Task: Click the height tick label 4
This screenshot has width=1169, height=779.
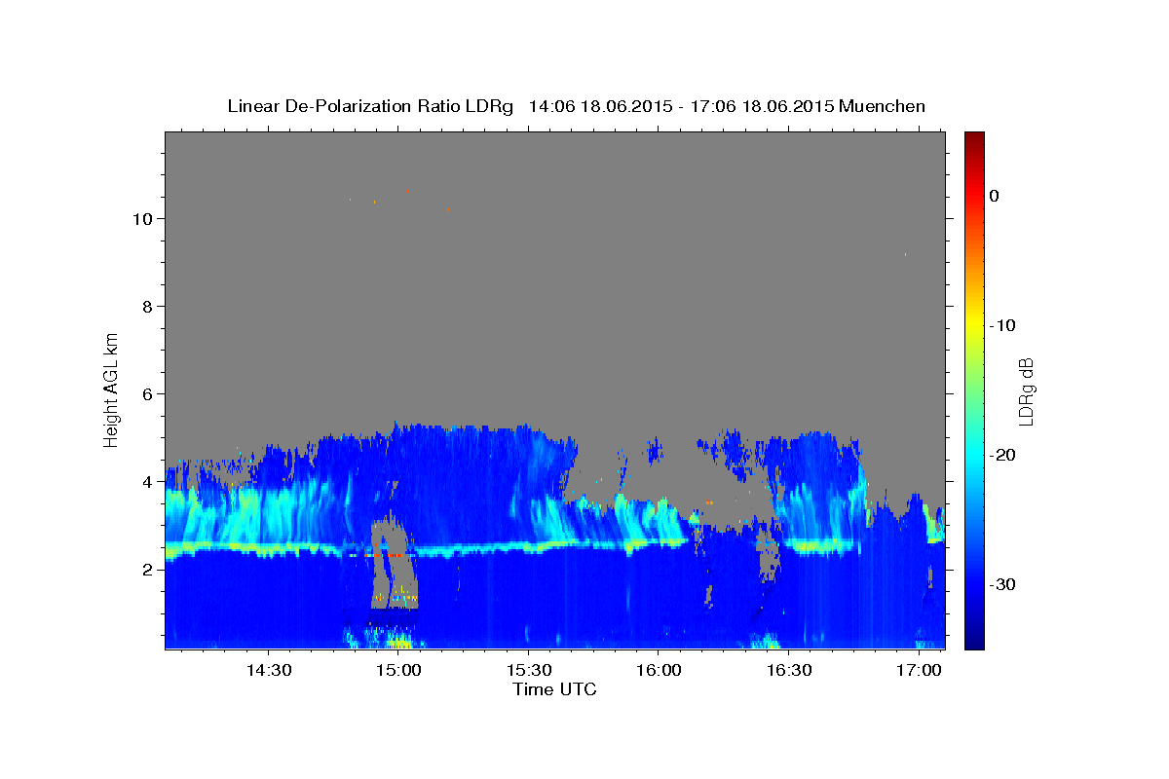Action: tap(147, 481)
